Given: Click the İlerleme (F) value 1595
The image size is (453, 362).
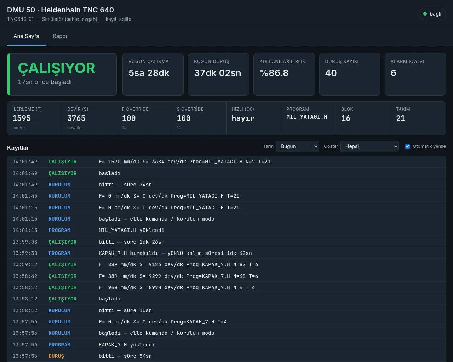Looking at the screenshot, I should point(22,118).
